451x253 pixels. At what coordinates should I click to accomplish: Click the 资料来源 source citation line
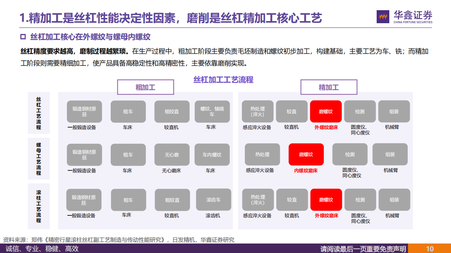click(x=119, y=240)
